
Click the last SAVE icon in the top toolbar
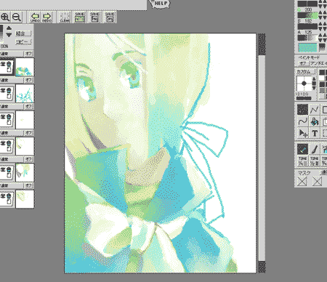click(x=110, y=17)
